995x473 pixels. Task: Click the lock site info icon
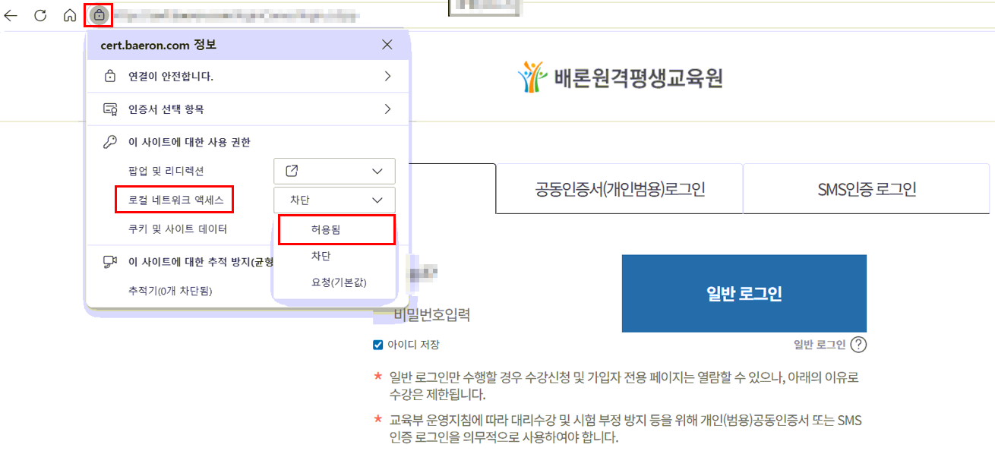pos(99,15)
